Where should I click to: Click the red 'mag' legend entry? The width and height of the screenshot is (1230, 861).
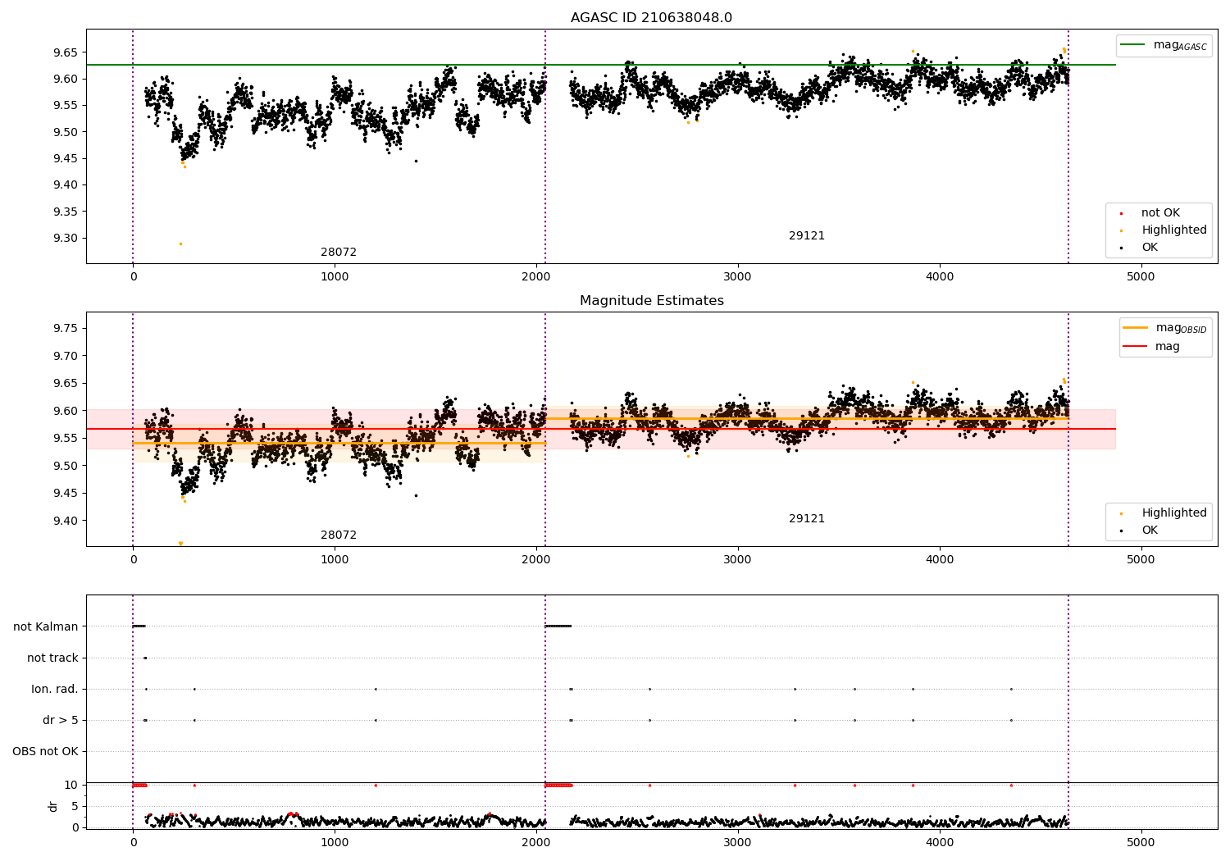point(1152,347)
